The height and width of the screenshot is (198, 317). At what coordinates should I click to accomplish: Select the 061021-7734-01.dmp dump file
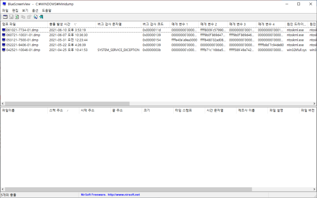(x=23, y=30)
